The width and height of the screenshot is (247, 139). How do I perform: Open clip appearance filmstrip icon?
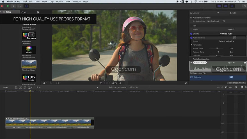(x=236, y=87)
